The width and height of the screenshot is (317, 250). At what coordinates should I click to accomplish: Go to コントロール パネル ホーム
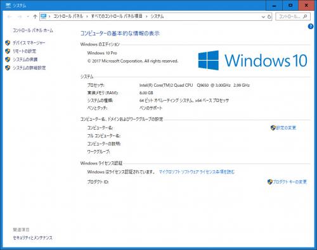click(x=33, y=30)
